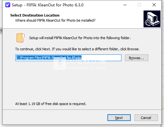
Task: Proceed with the Next button
Action: coord(119,118)
